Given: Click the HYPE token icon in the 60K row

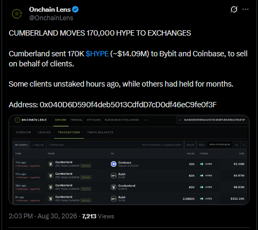Looking at the screenshot, I should pos(202,176).
